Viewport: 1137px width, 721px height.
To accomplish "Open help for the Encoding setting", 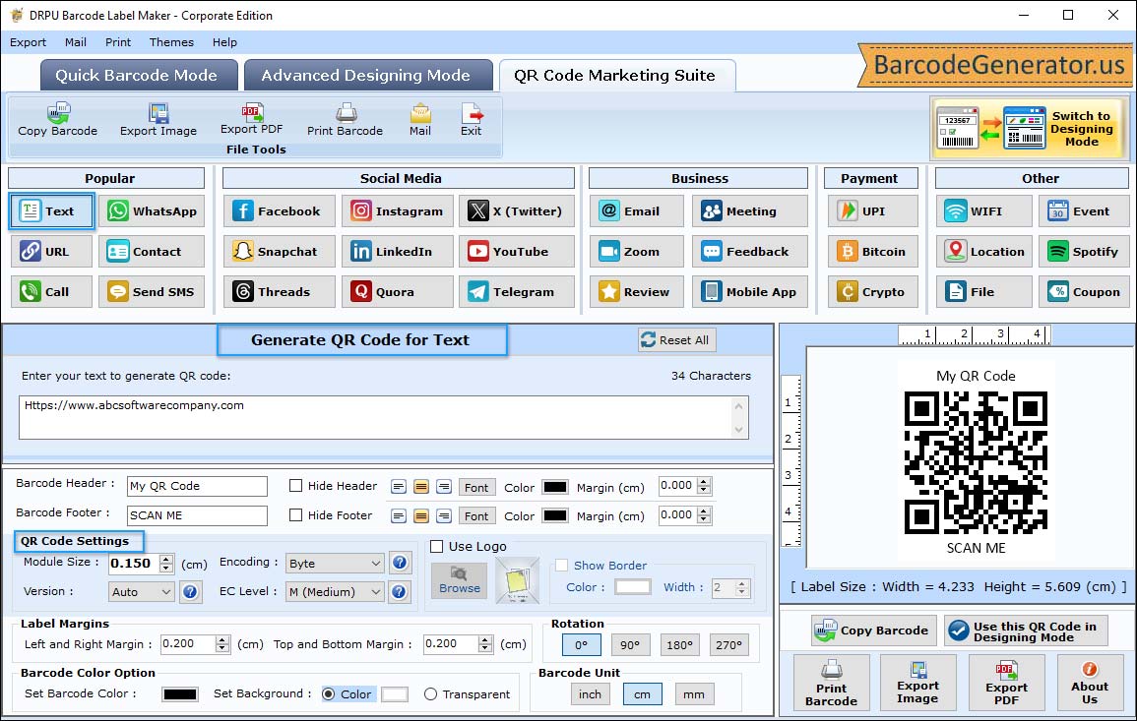I will 399,563.
